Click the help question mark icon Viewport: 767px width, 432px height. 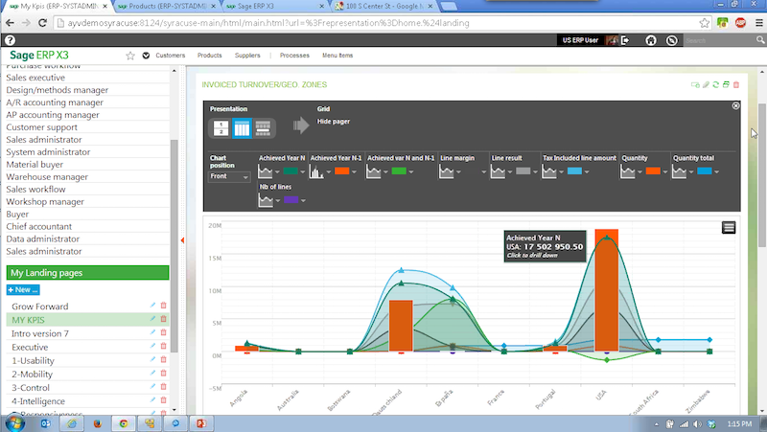click(10, 40)
